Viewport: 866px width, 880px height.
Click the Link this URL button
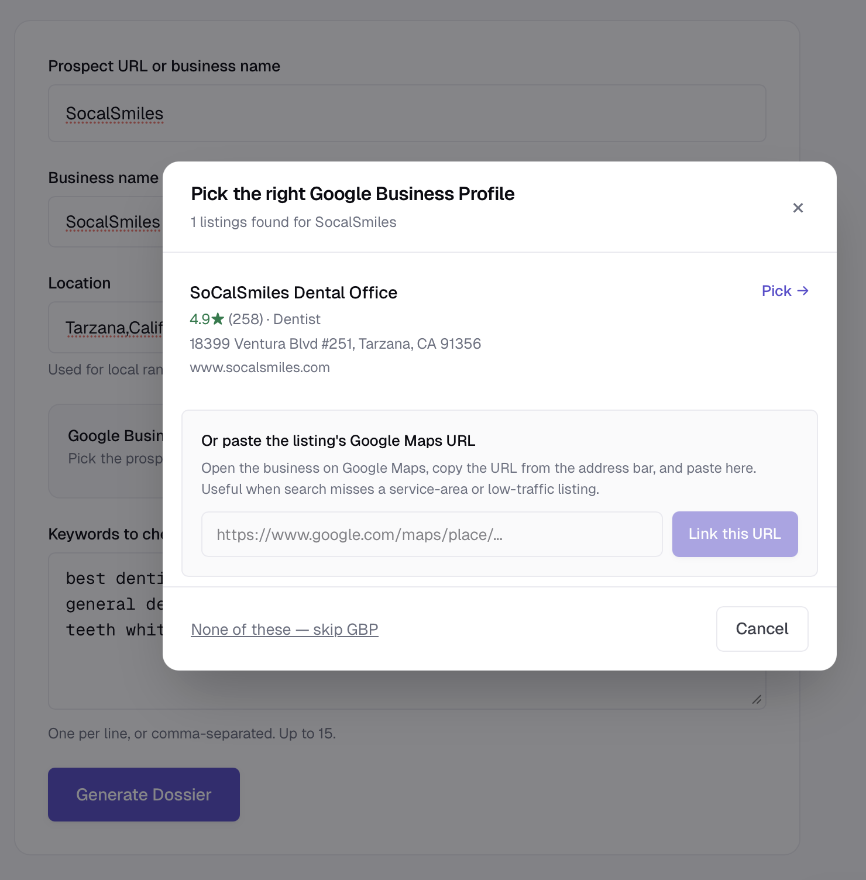734,534
